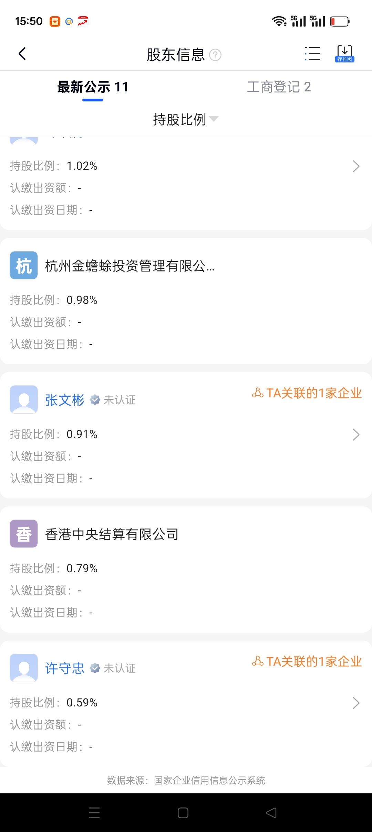Switch to 工商登记 2 tab

point(279,87)
